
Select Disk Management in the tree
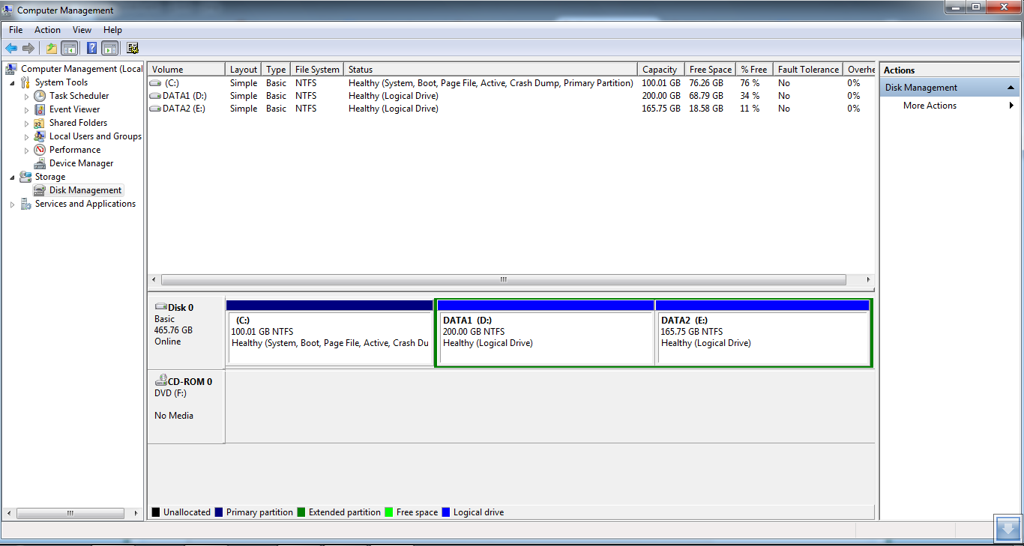(x=85, y=190)
